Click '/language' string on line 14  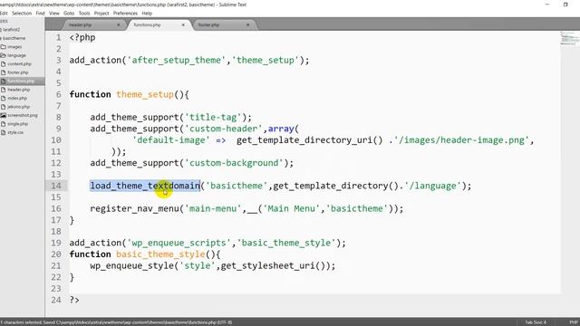433,186
